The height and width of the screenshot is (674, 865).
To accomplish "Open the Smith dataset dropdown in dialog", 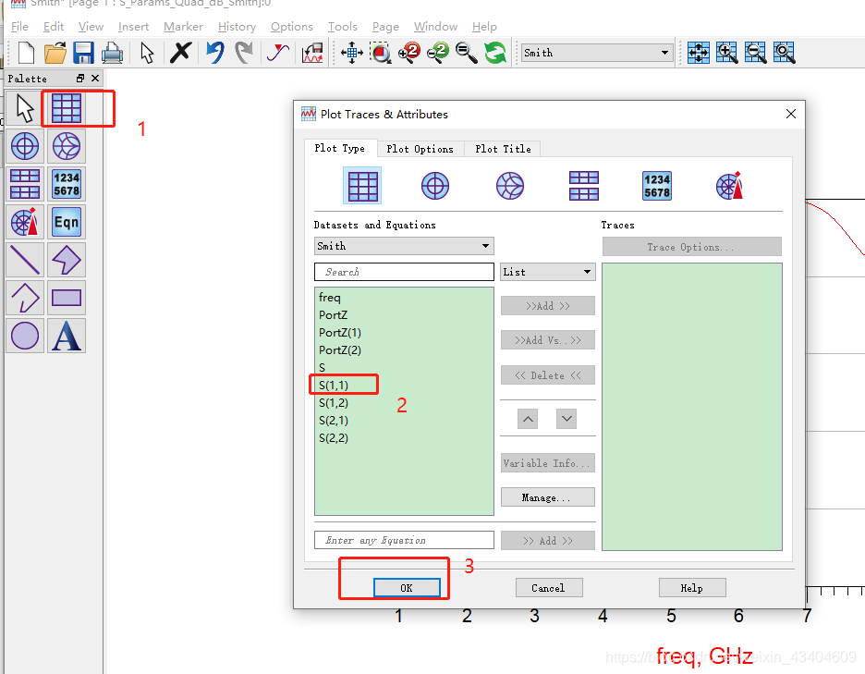I will tap(404, 246).
